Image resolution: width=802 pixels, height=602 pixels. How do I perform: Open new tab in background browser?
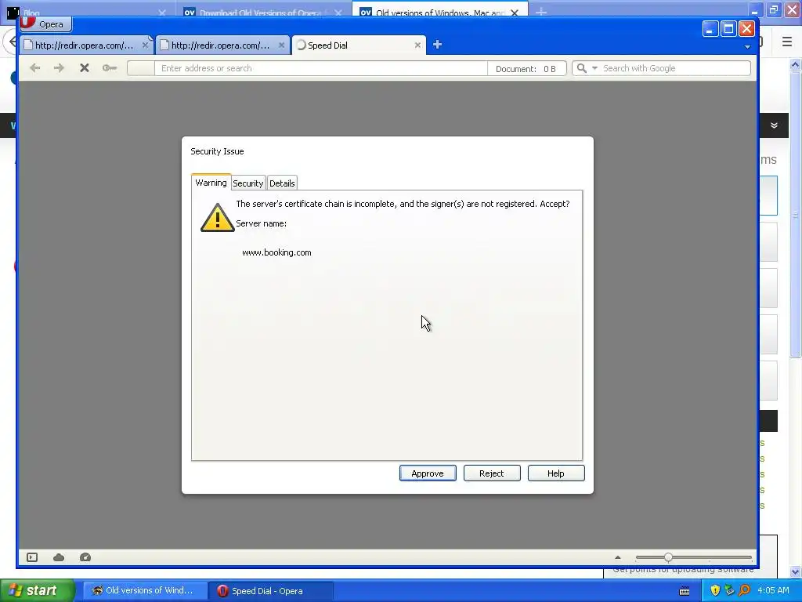click(x=541, y=11)
